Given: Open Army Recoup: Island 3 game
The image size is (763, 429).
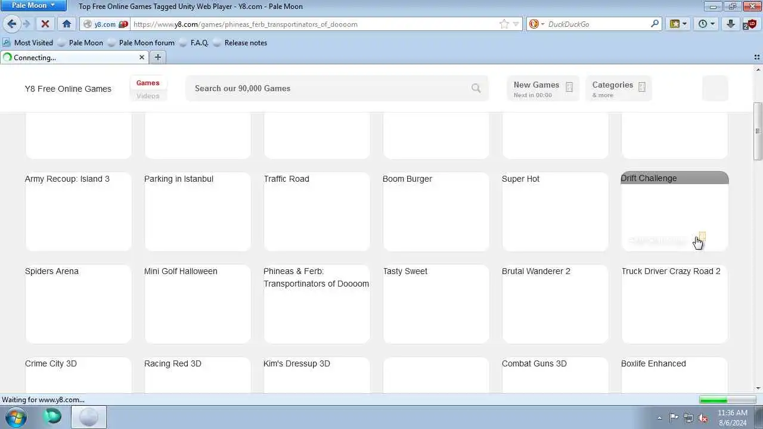Looking at the screenshot, I should [78, 212].
